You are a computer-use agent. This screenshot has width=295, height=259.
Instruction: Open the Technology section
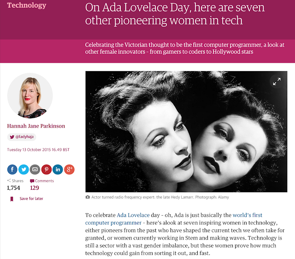click(27, 6)
